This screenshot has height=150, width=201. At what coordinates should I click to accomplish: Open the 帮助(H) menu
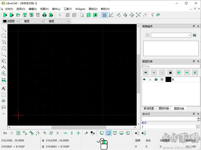point(105,9)
